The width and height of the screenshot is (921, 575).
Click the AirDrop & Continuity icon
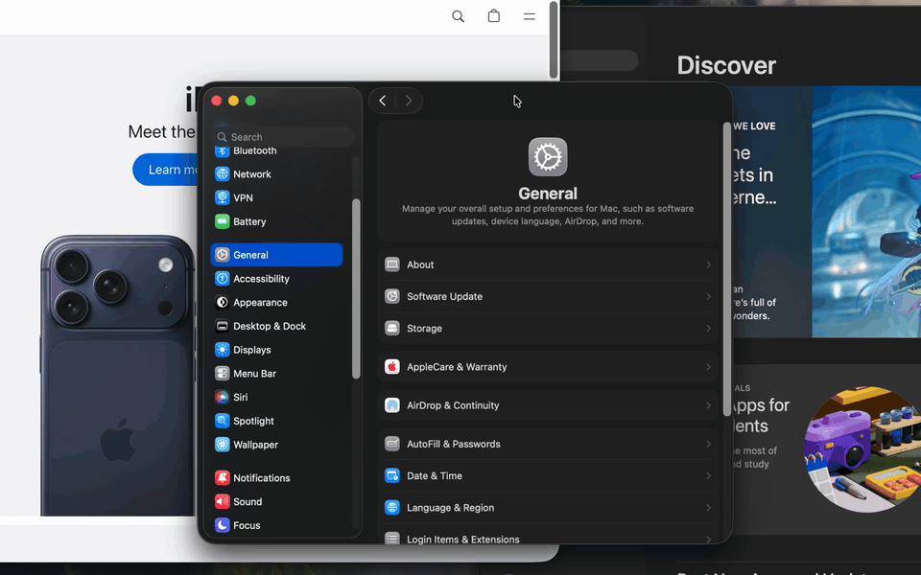(x=392, y=405)
